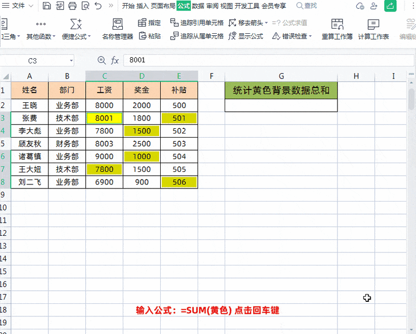Open the 文件 menu

click(18, 6)
